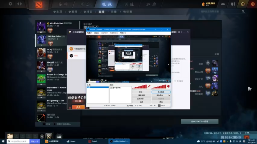The width and height of the screenshot is (257, 144).
Task: Click the 插件 plugins button in OBS
Action: click(141, 102)
